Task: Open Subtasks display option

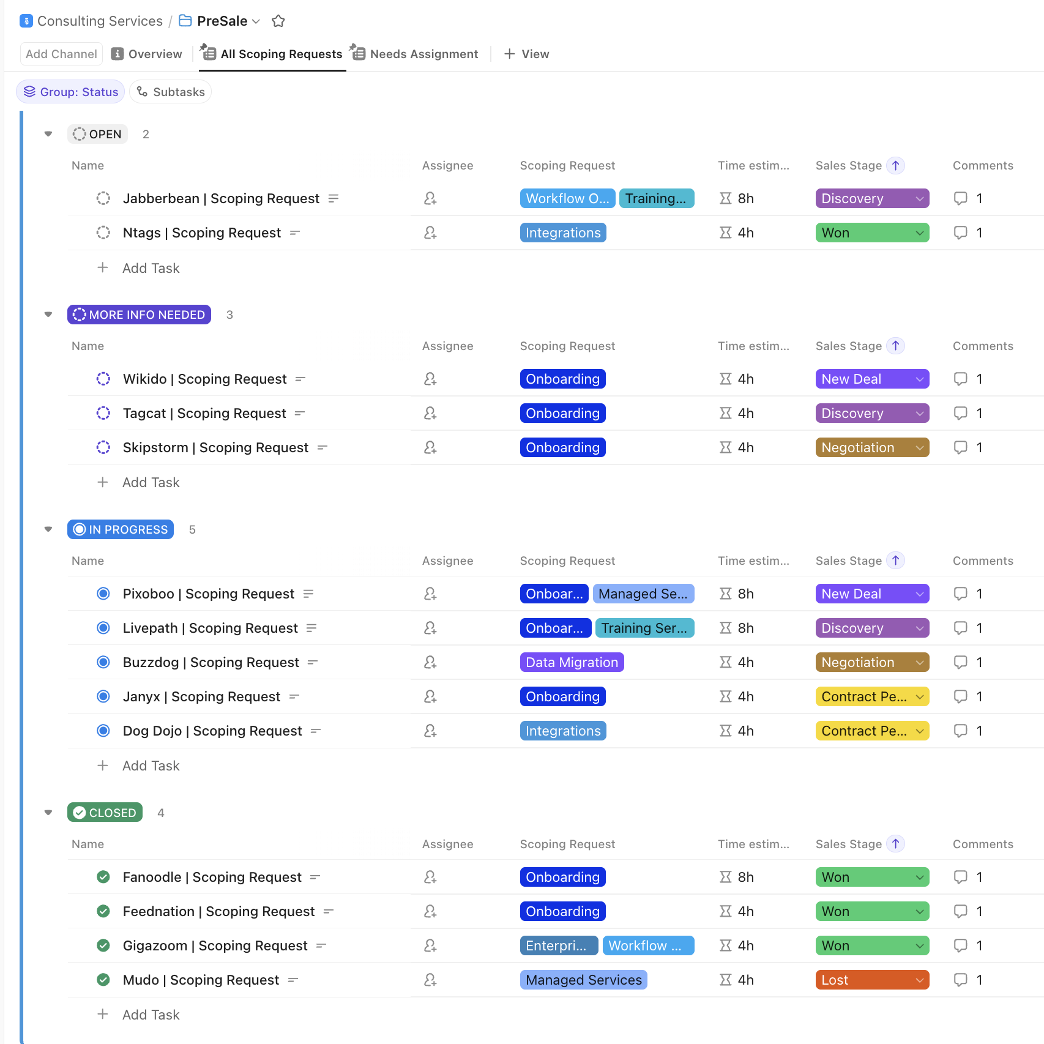Action: [x=170, y=92]
